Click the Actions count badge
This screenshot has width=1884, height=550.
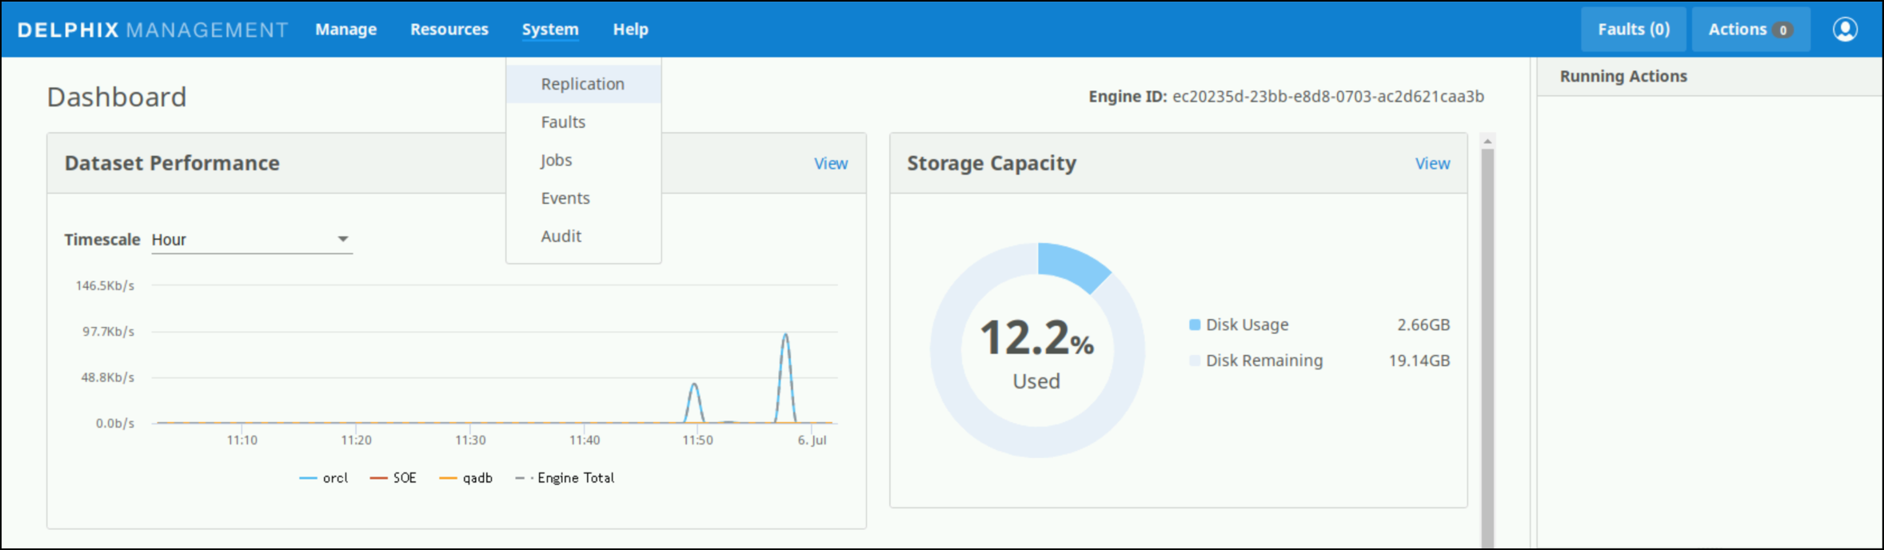[1782, 30]
